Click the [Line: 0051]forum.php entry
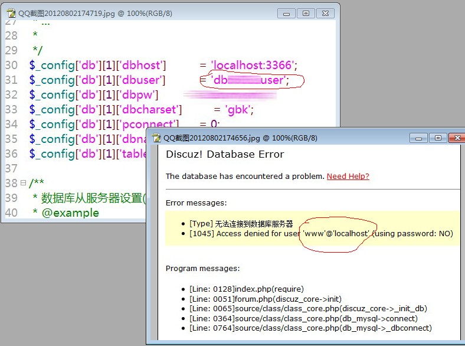Screen dimensions: 465x346 266,299
